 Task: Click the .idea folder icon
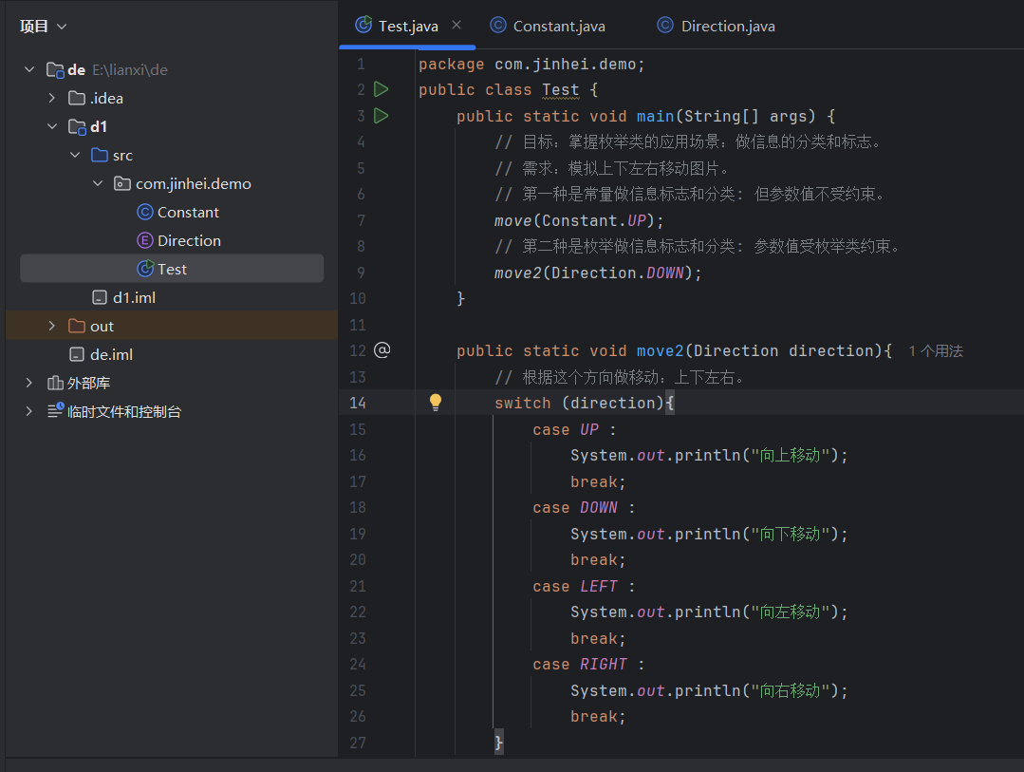[77, 98]
